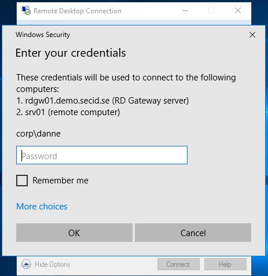The image size is (268, 276).
Task: Click the corp\danne username label
Action: pos(38,134)
